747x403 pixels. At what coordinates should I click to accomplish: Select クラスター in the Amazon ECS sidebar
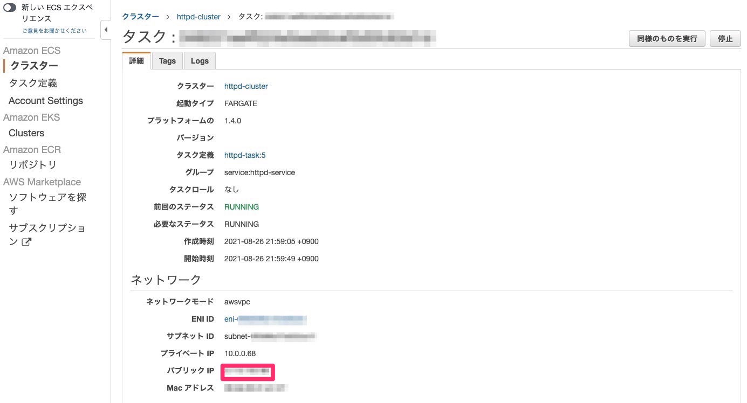coord(33,65)
